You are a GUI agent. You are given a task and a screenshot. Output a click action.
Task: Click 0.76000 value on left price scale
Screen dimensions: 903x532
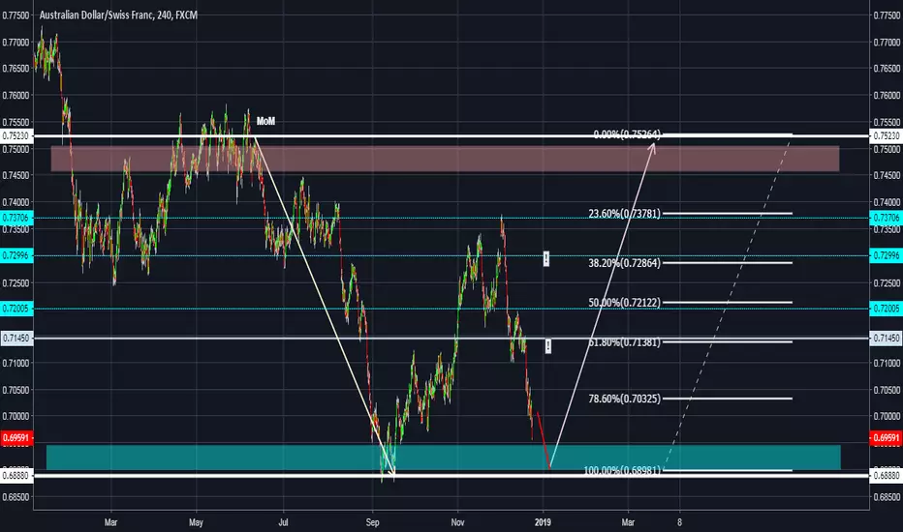(x=16, y=96)
